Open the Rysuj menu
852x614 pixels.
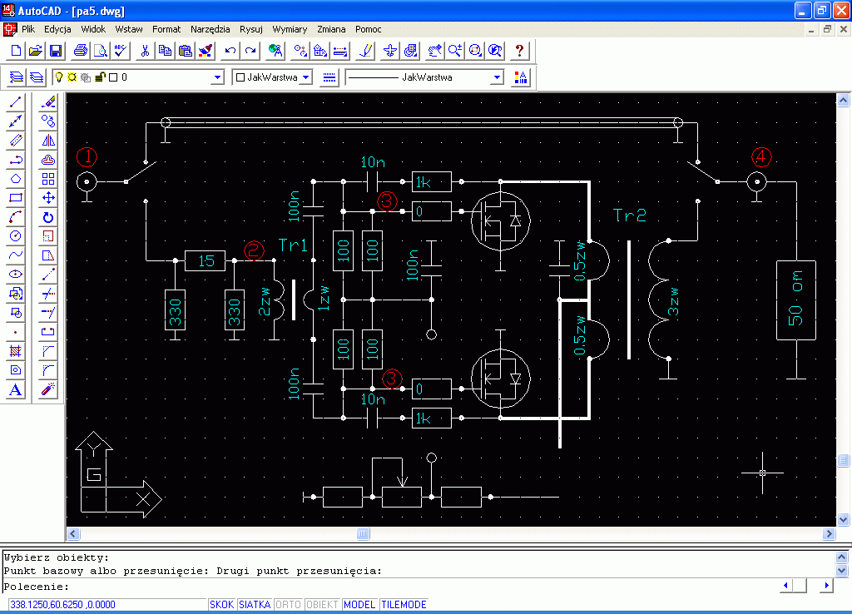[250, 29]
